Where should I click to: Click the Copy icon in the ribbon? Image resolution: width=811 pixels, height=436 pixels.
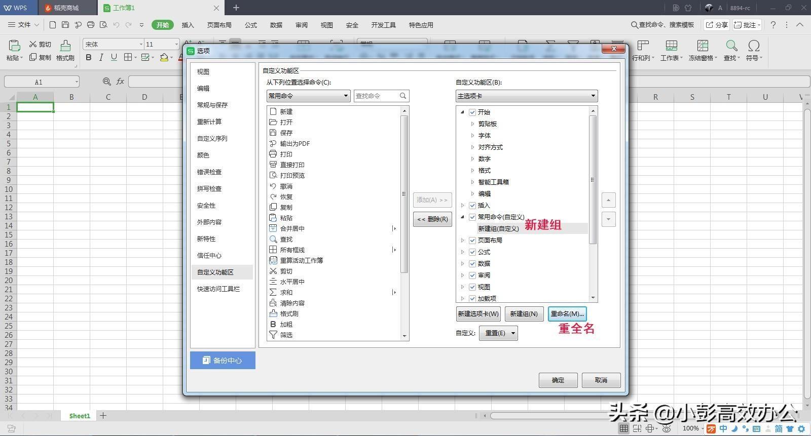[x=33, y=57]
